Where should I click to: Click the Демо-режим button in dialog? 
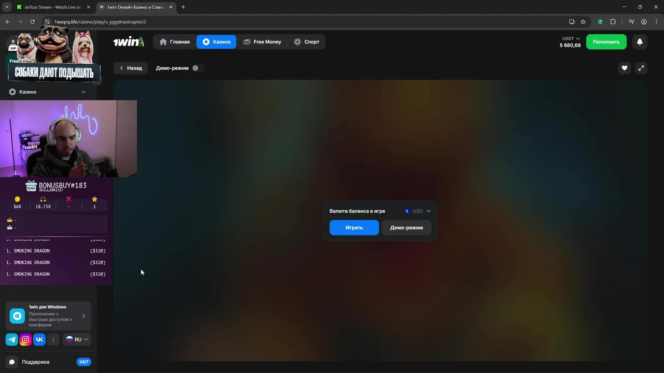[407, 227]
